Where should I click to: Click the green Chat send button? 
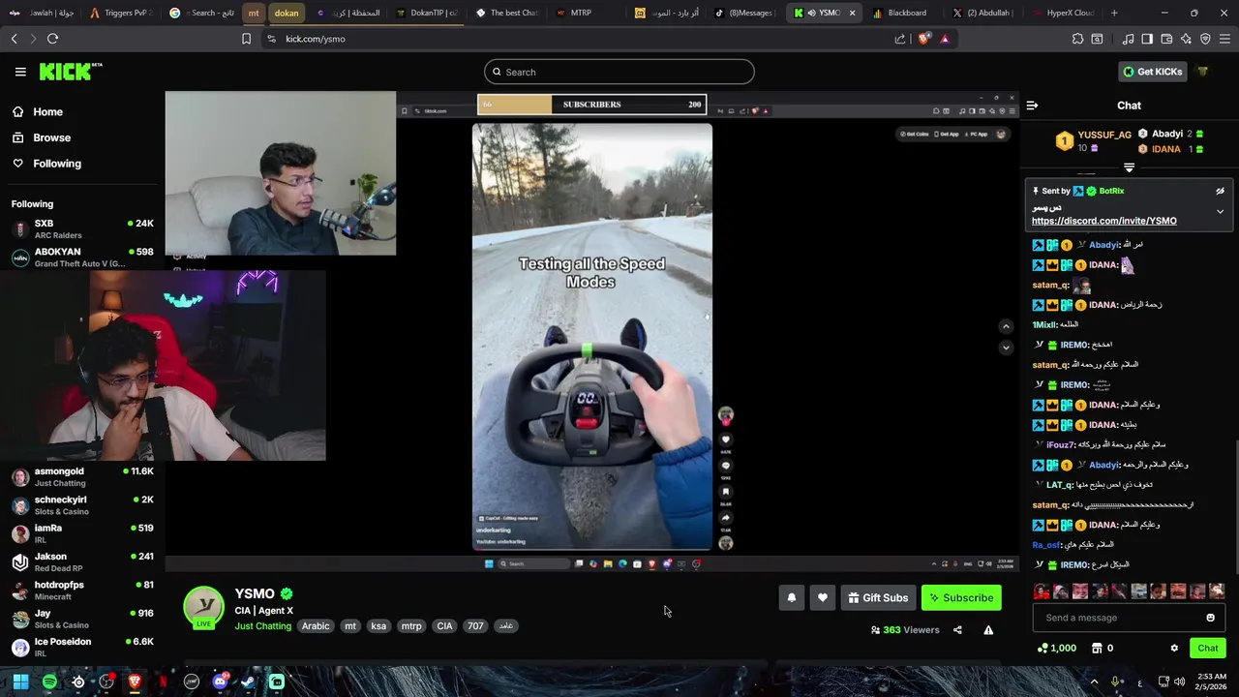click(x=1207, y=649)
